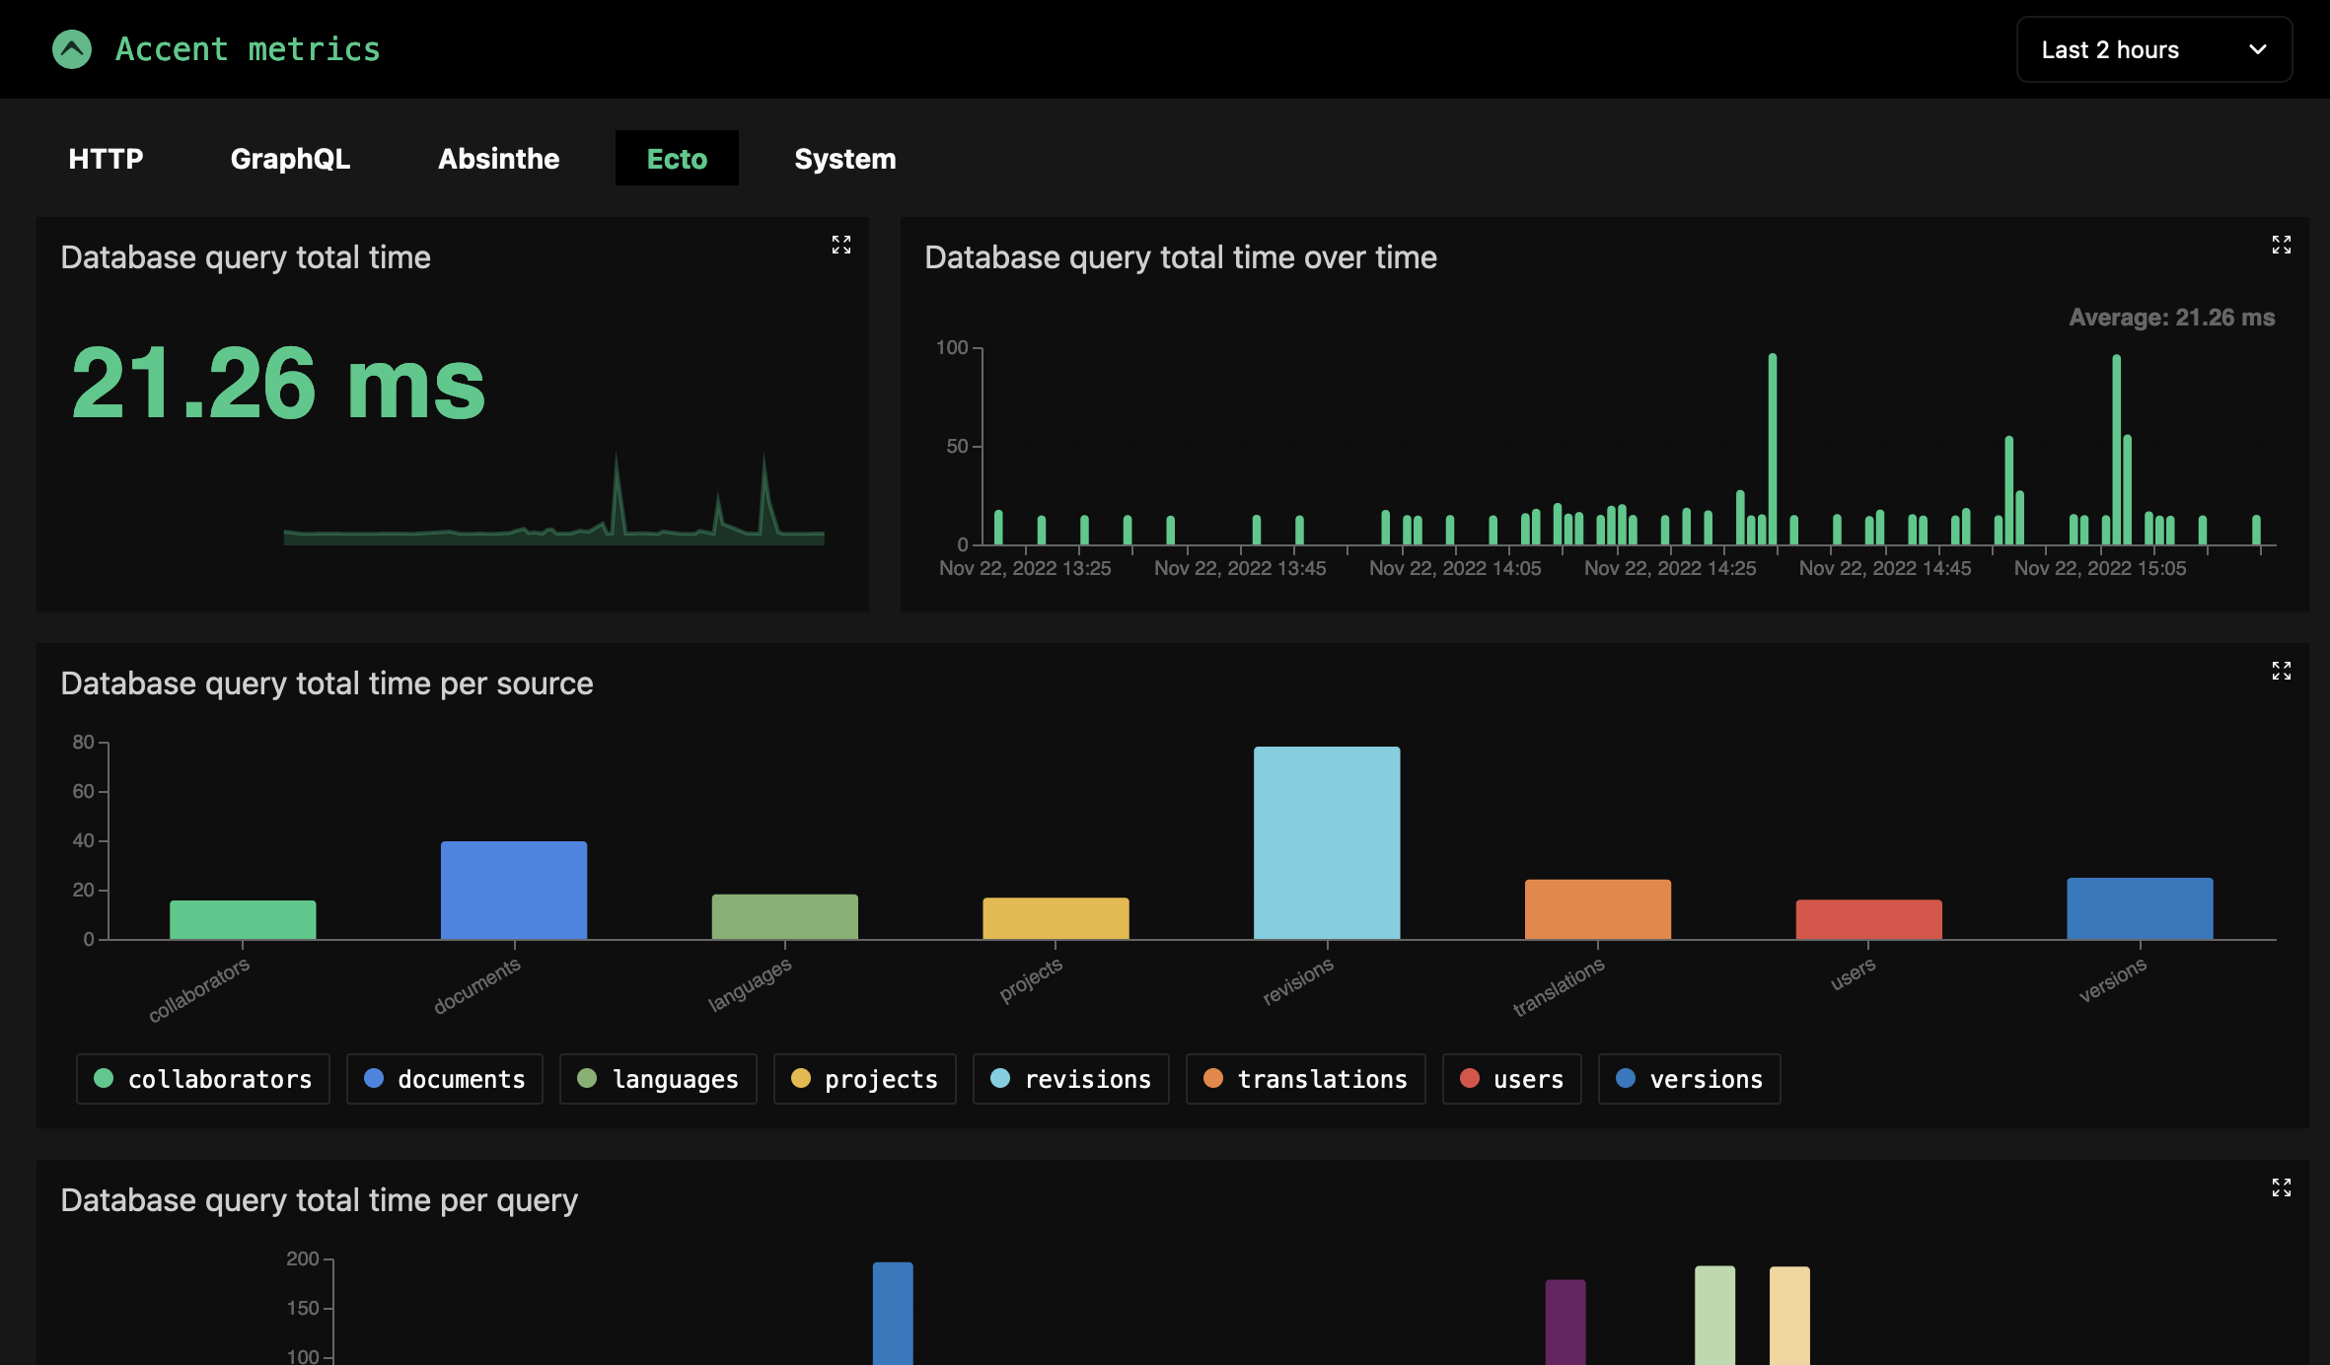Click the Accent logo icon
The width and height of the screenshot is (2330, 1365).
pyautogui.click(x=71, y=48)
